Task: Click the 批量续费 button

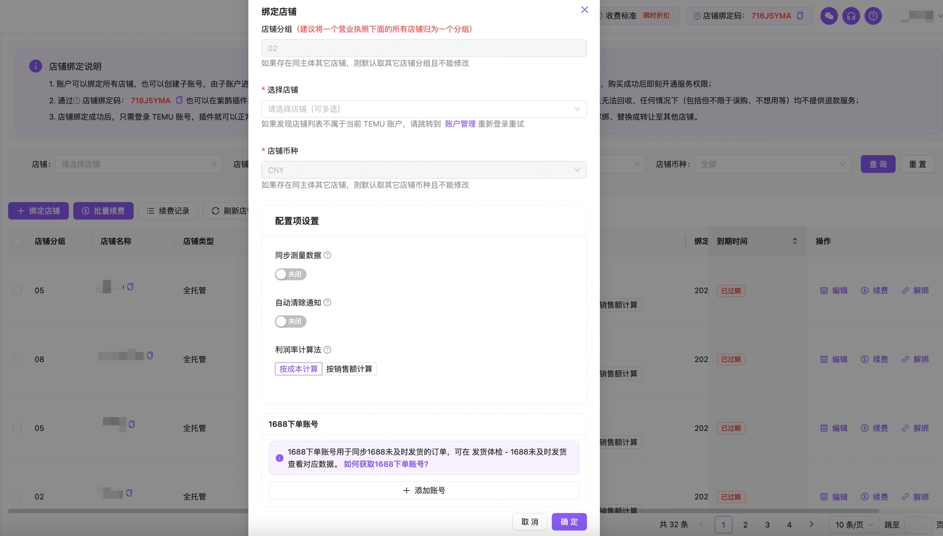Action: (103, 211)
